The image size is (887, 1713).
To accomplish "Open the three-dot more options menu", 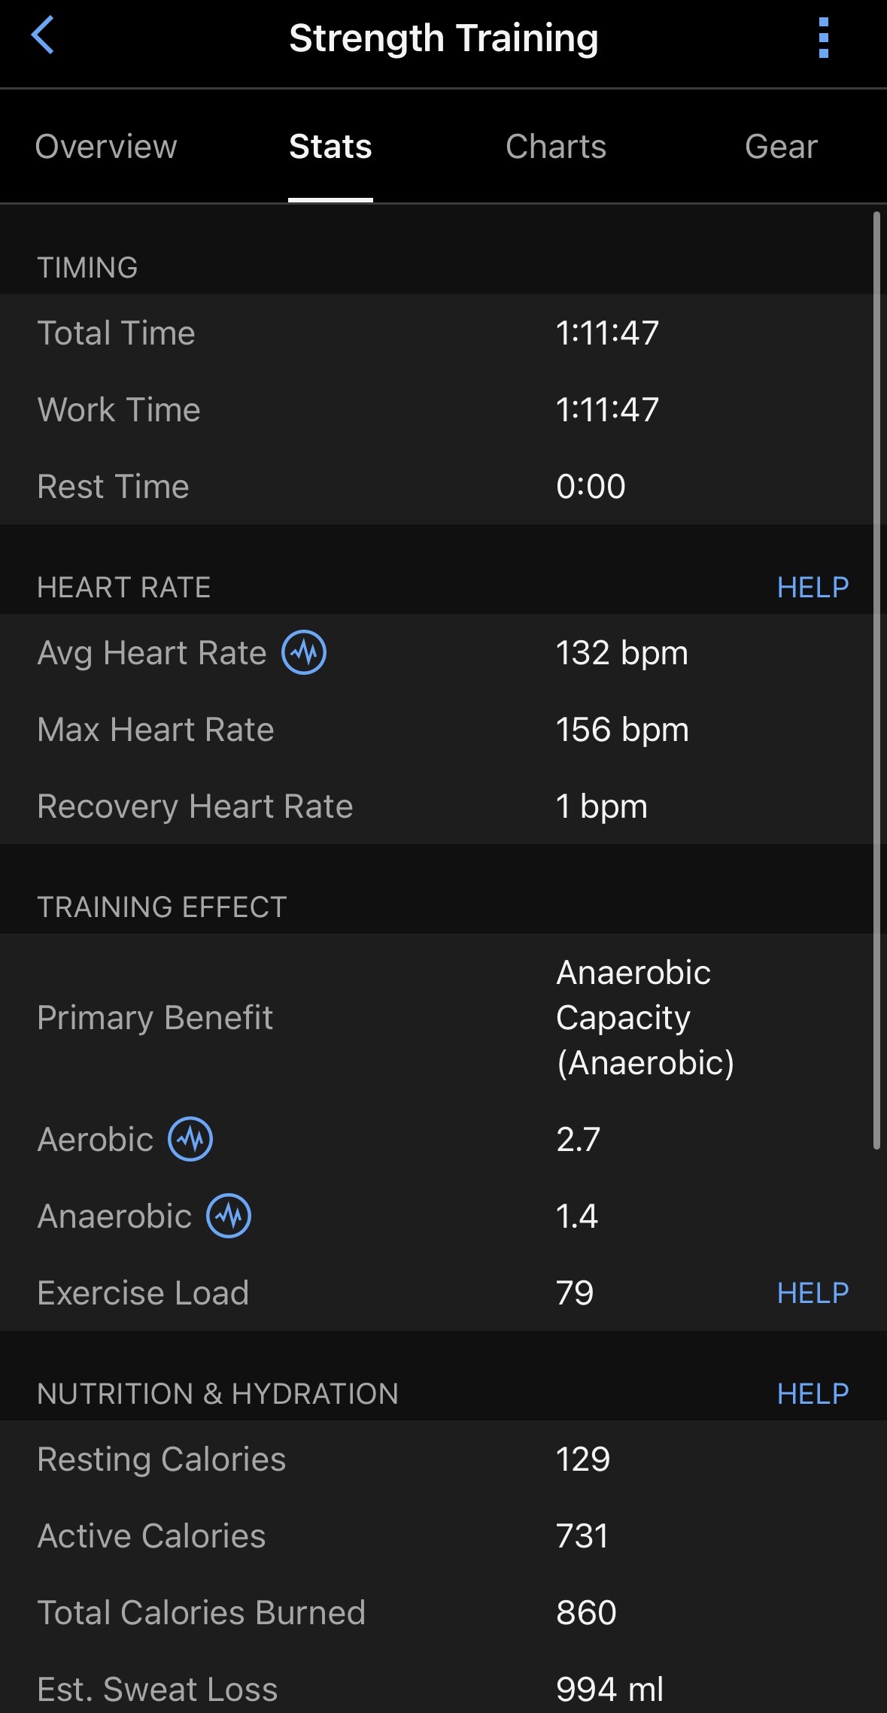I will click(x=823, y=38).
